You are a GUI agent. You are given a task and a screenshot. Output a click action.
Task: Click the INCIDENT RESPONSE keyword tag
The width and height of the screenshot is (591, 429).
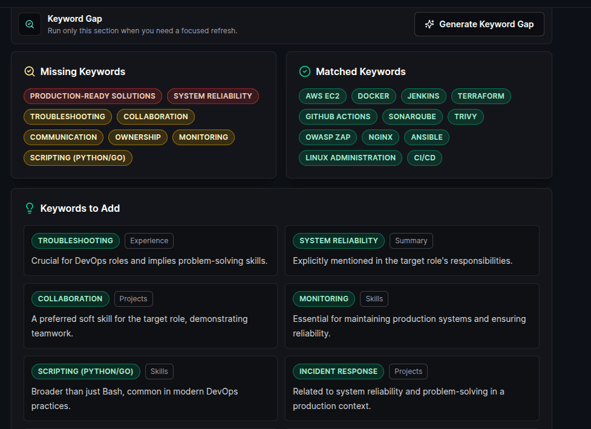pos(339,372)
